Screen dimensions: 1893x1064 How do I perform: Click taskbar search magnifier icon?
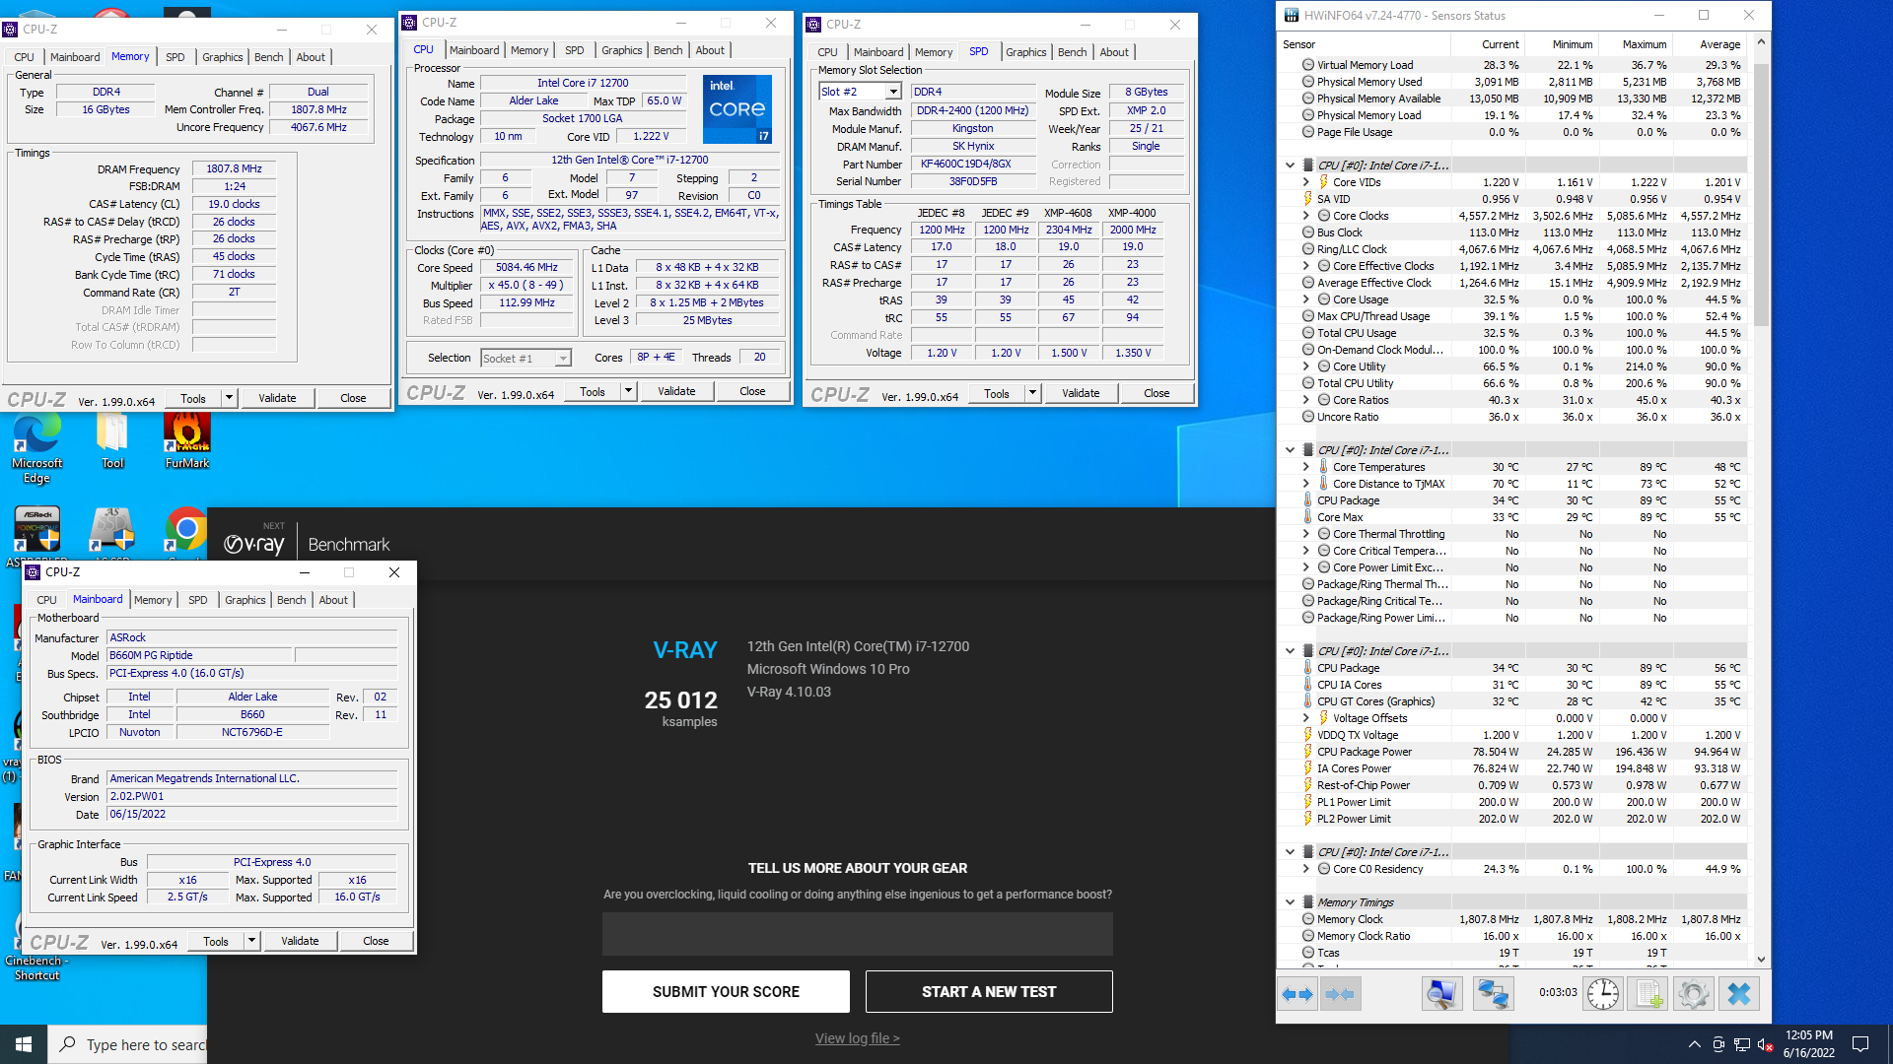tap(67, 1044)
